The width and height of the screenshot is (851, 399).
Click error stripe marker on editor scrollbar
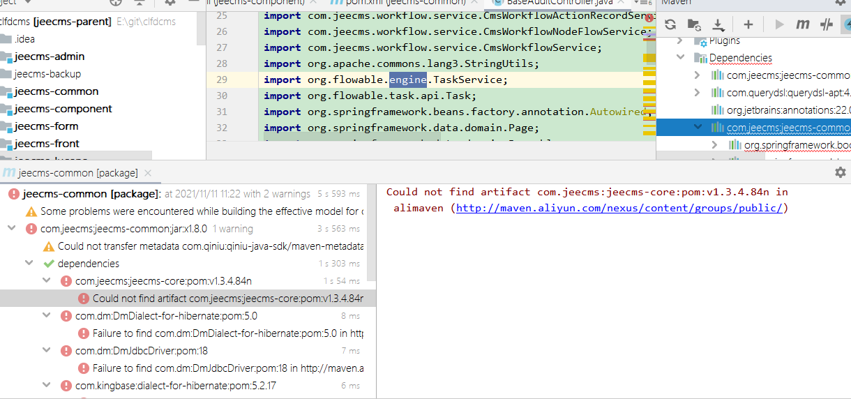click(x=649, y=18)
